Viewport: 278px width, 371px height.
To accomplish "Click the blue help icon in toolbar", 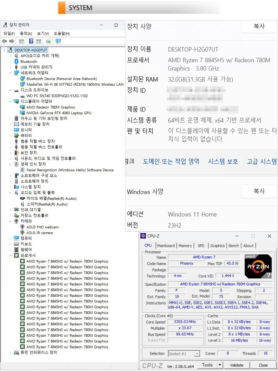I will [31, 41].
